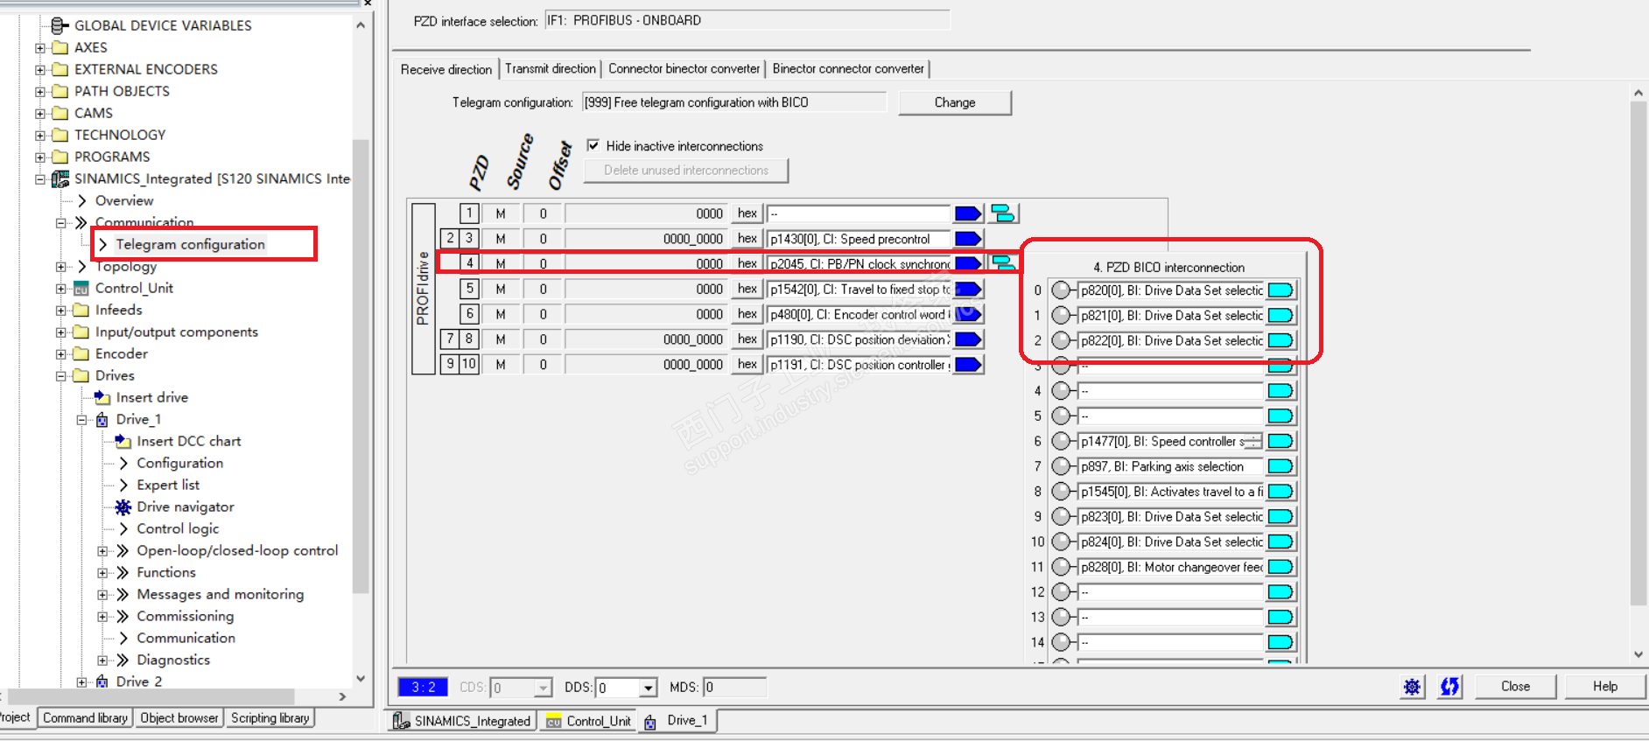Click hex button in p1191 row
The width and height of the screenshot is (1649, 741).
point(747,365)
